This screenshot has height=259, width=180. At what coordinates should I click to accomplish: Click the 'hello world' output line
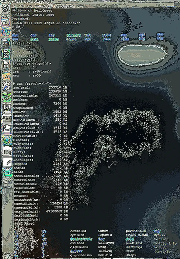pyautogui.click(x=24, y=59)
